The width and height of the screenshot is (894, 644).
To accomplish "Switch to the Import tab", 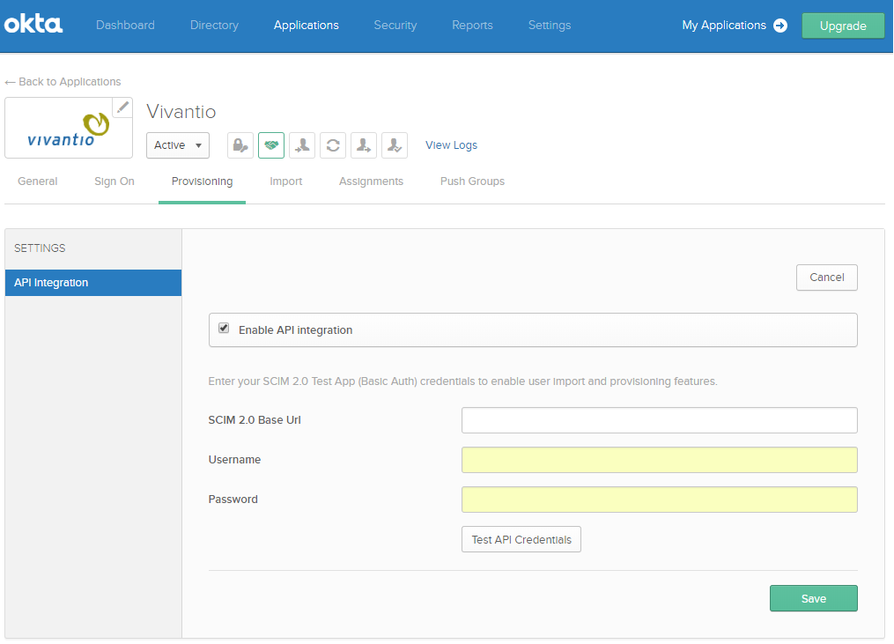I will pos(286,181).
